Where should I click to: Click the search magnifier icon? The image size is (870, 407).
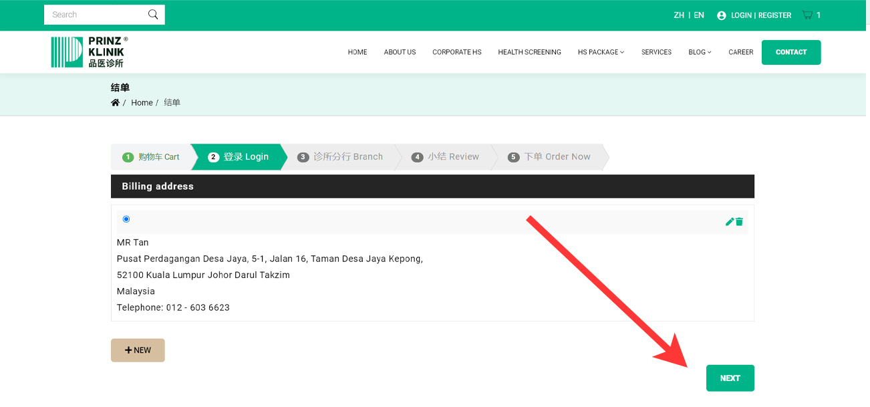[x=153, y=15]
